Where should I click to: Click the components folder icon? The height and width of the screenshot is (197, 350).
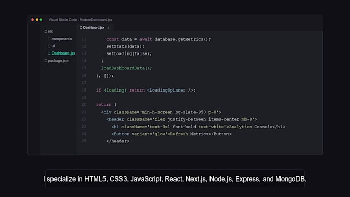click(49, 39)
